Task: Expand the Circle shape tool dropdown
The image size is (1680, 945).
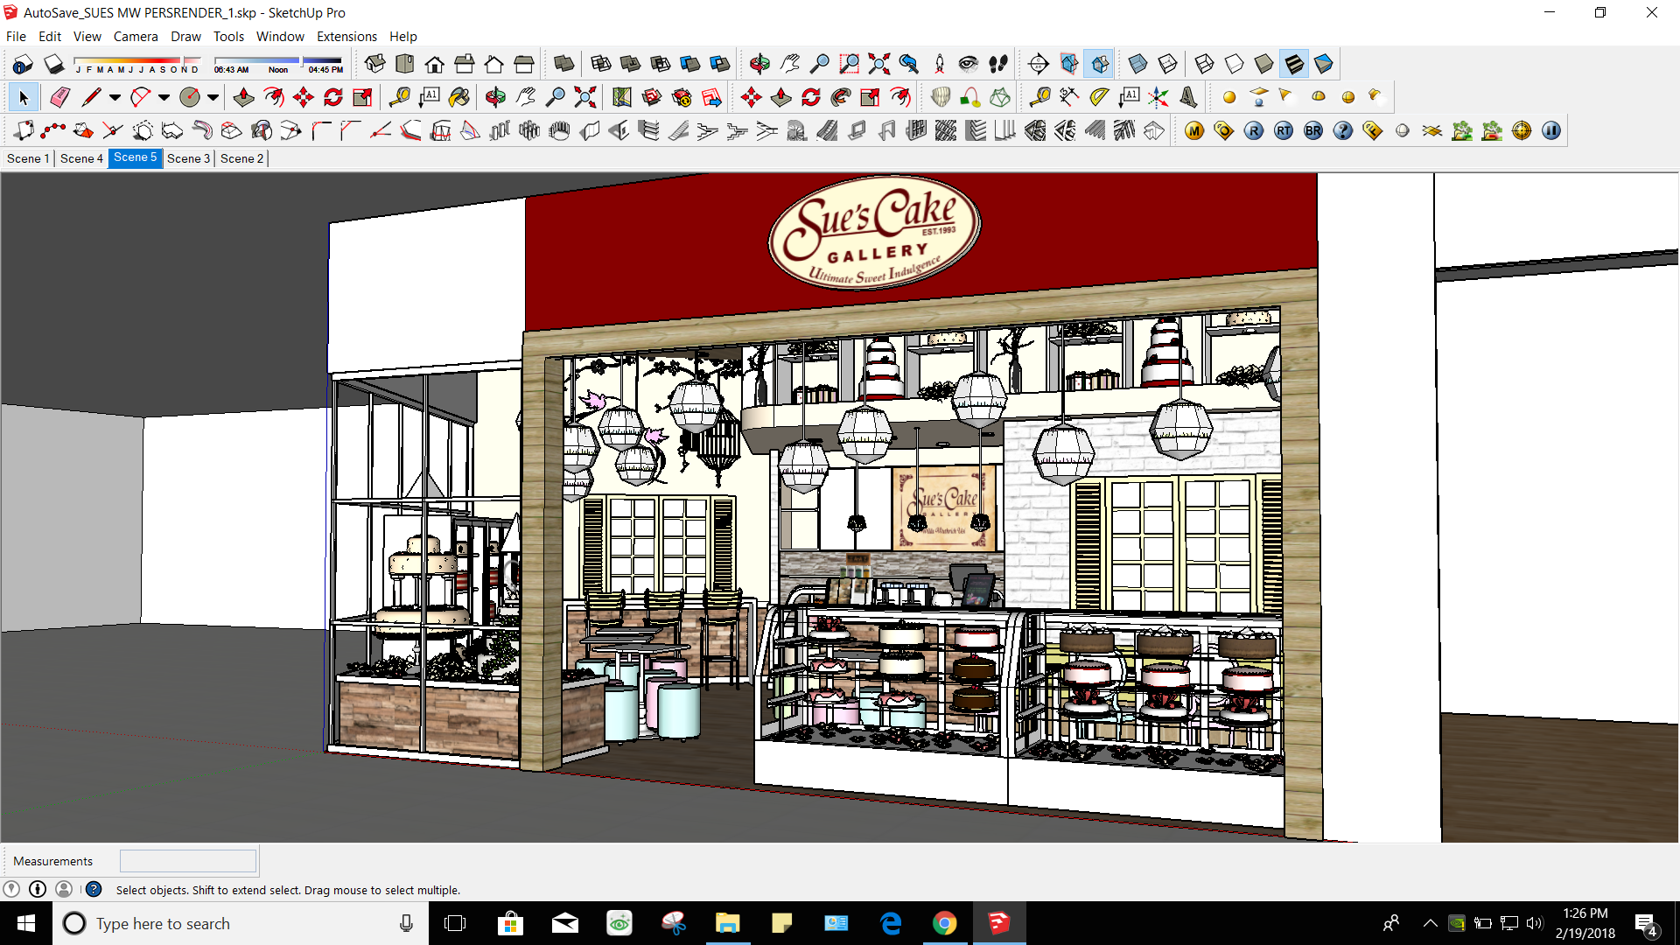Action: (x=213, y=97)
